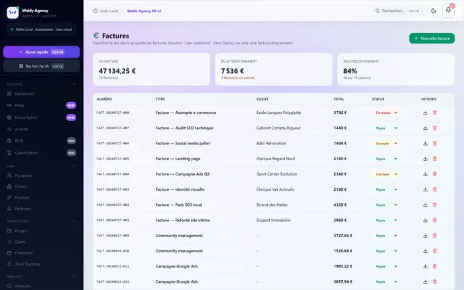Open Envoyée status for Social media juillet
The height and width of the screenshot is (290, 464).
386,144
